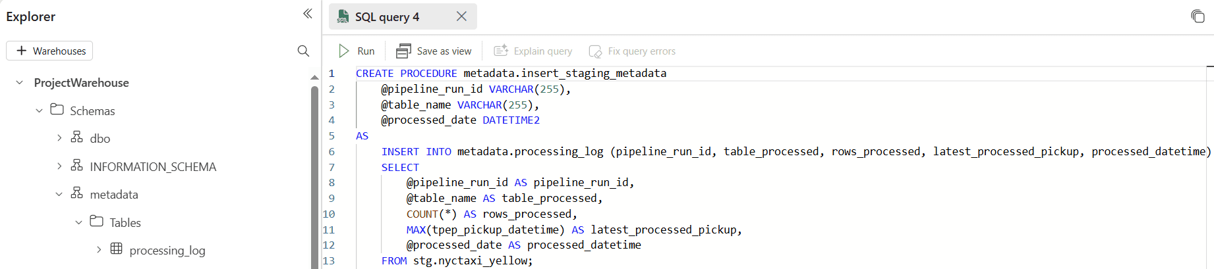The height and width of the screenshot is (269, 1214).
Task: Select the Schemas label in tree
Action: 92,111
